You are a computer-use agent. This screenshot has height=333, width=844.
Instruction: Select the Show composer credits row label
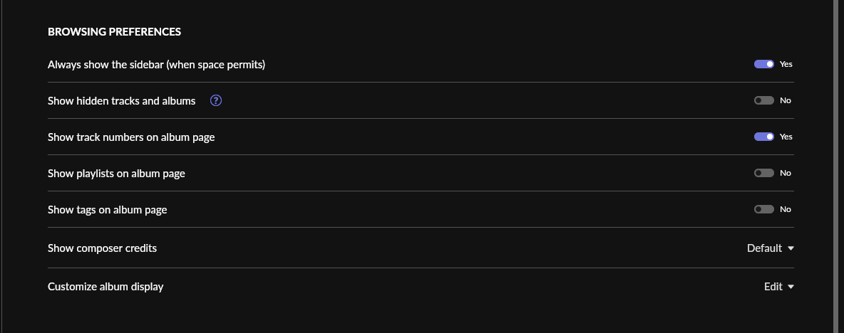click(102, 248)
